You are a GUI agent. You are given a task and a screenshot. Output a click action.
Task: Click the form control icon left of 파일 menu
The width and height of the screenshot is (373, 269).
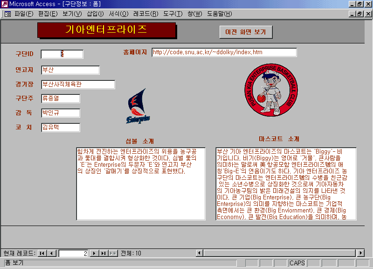pos(7,14)
